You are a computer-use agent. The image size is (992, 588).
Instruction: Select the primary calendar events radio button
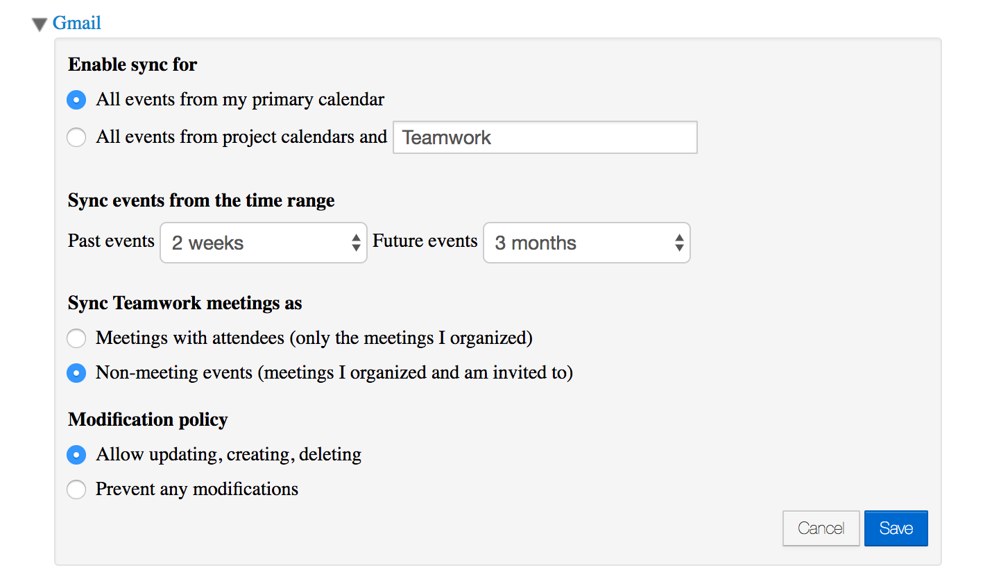[x=76, y=100]
